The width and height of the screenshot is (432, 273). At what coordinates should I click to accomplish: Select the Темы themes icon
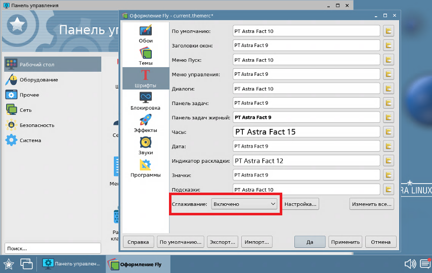coord(145,56)
